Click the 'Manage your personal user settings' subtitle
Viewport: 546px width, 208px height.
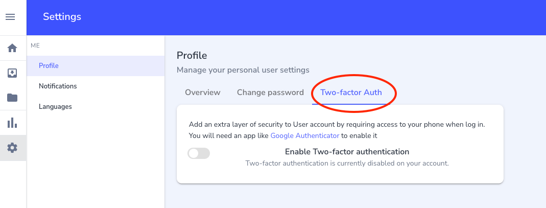click(x=243, y=70)
